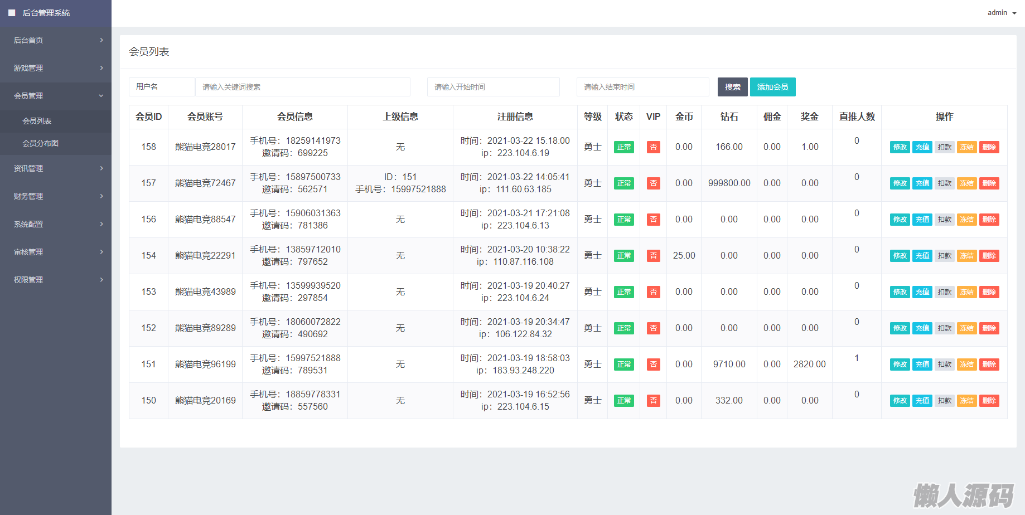Toggle the 正常 status badge for member 152
The image size is (1025, 515).
click(x=623, y=328)
